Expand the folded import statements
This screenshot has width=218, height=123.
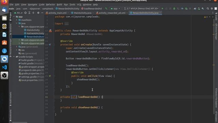pyautogui.click(x=66, y=24)
